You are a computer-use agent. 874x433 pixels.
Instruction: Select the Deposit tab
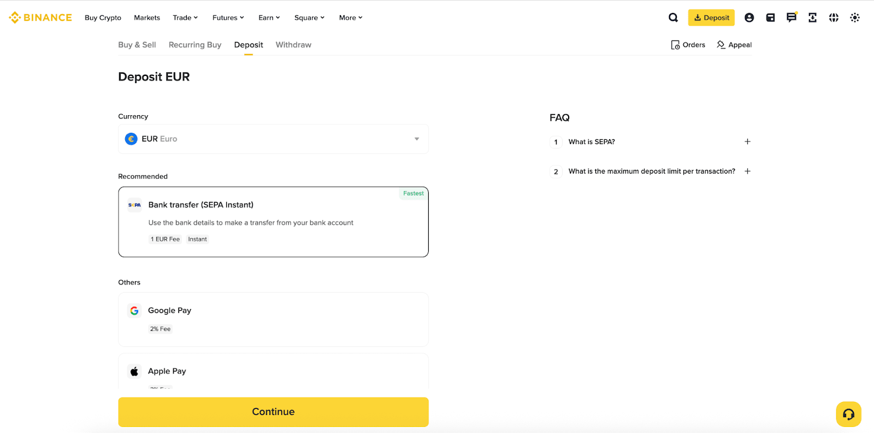(249, 45)
